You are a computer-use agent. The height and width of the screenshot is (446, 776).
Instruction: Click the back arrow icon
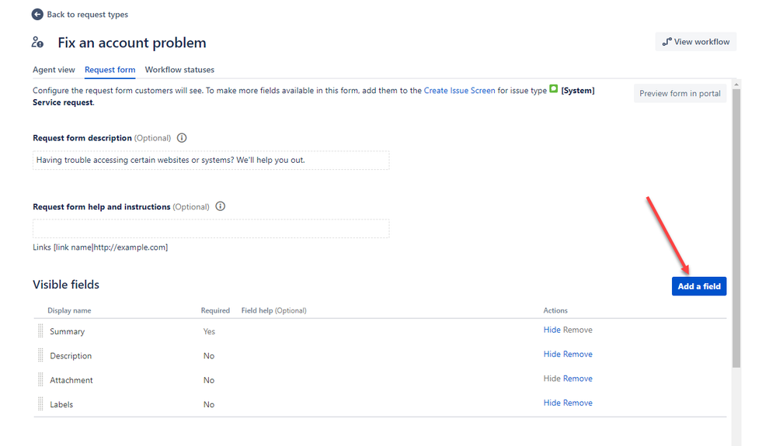[37, 15]
